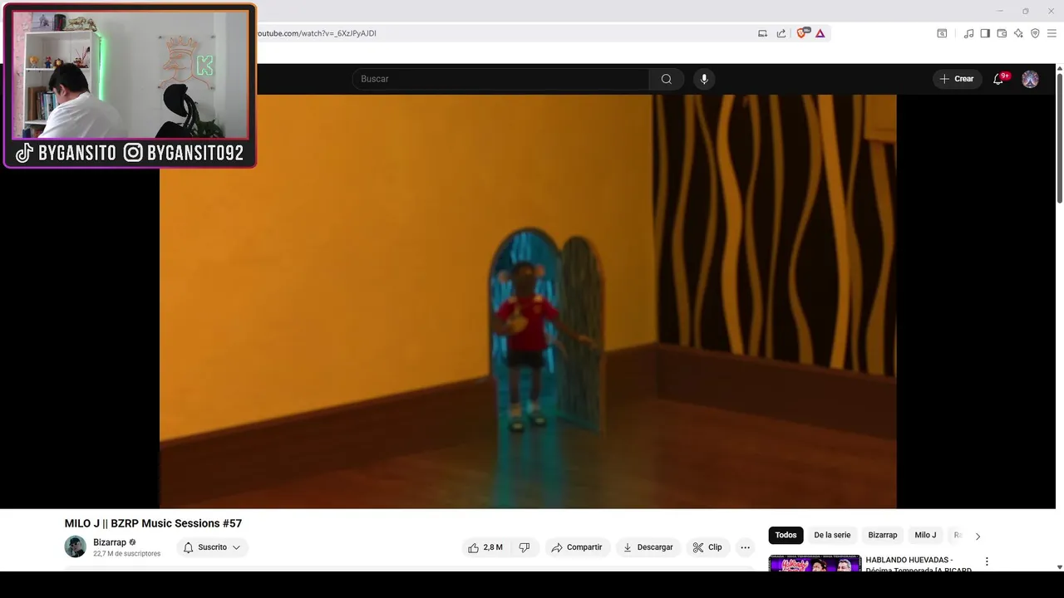Click the install app icon in address bar

(763, 33)
